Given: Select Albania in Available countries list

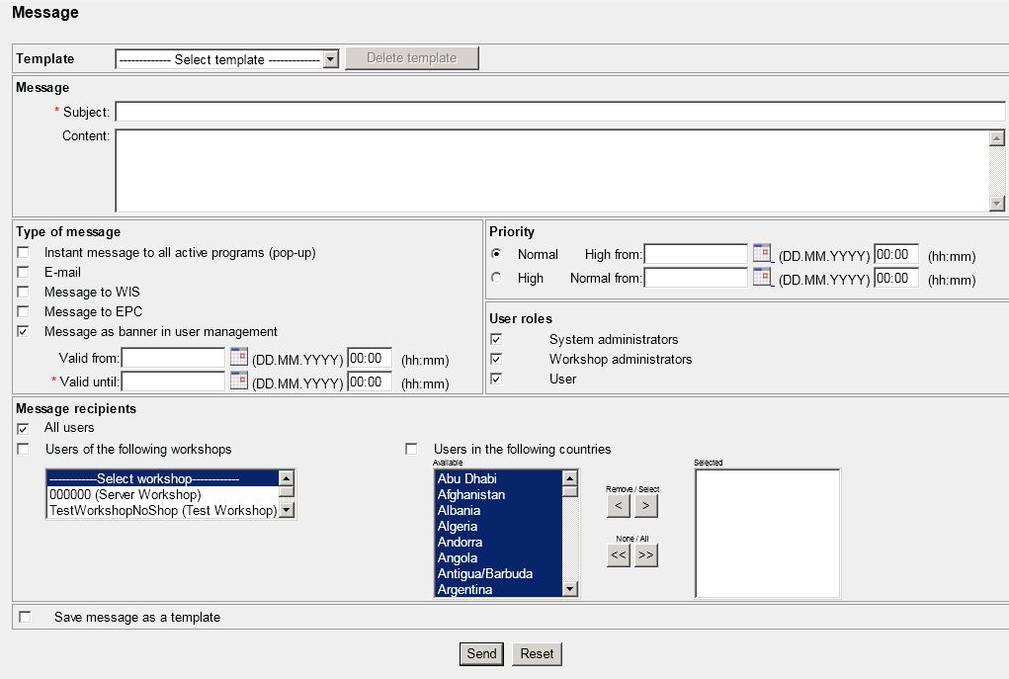Looking at the screenshot, I should click(x=459, y=510).
